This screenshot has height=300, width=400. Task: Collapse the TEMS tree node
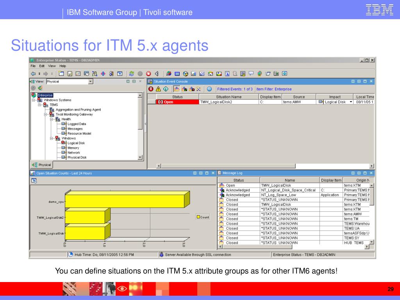point(39,105)
